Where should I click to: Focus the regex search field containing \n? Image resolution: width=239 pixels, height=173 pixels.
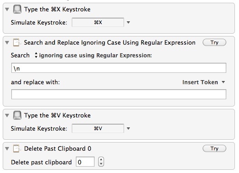click(x=119, y=68)
